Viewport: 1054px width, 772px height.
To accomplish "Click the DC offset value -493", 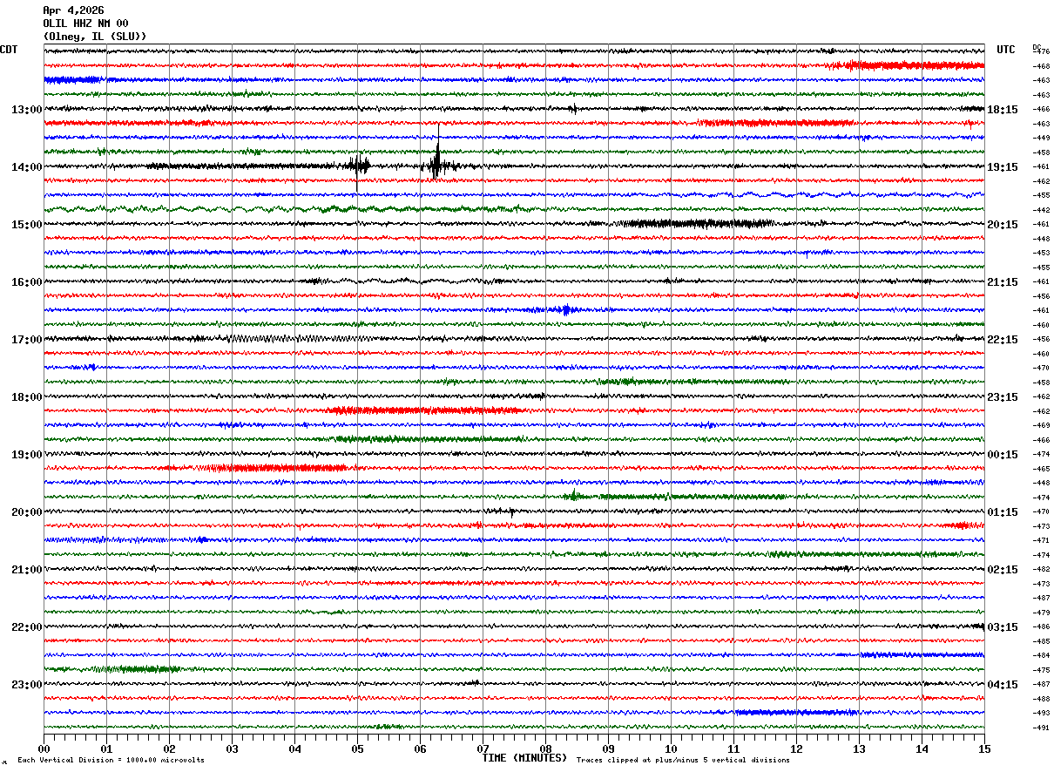I will pos(1041,713).
